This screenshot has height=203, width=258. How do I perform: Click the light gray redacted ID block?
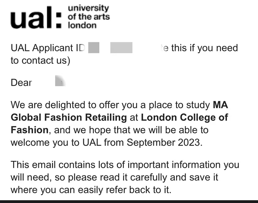tap(121, 48)
